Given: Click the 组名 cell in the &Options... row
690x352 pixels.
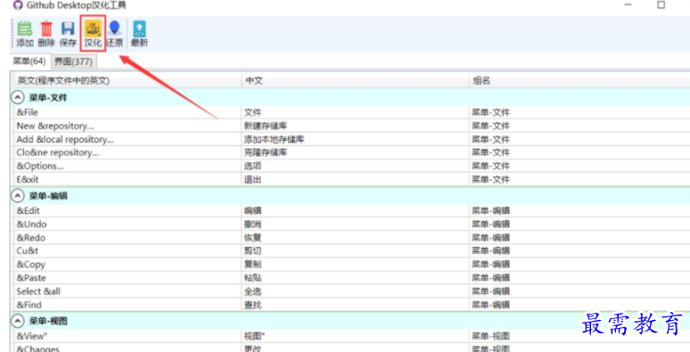Looking at the screenshot, I should [579, 167].
